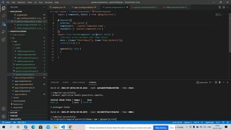Open the Manage gear icon
231x130 pixels.
(x=4, y=117)
